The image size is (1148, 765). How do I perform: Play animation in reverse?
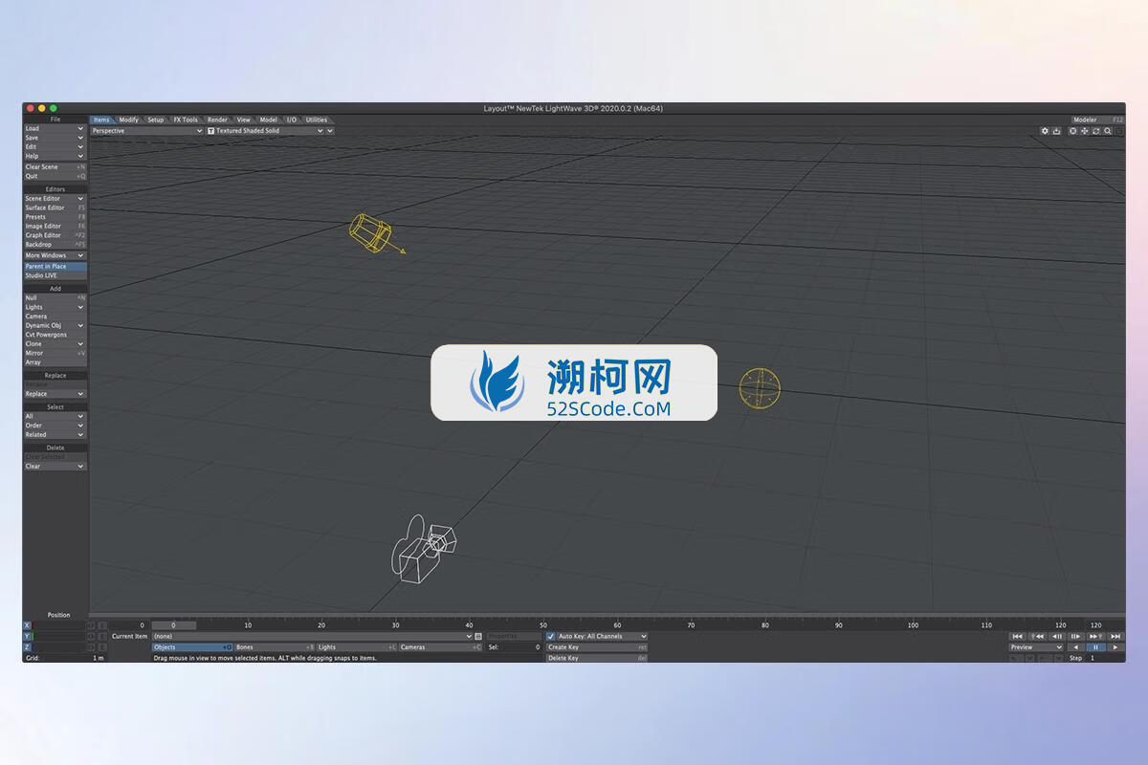click(x=1076, y=647)
